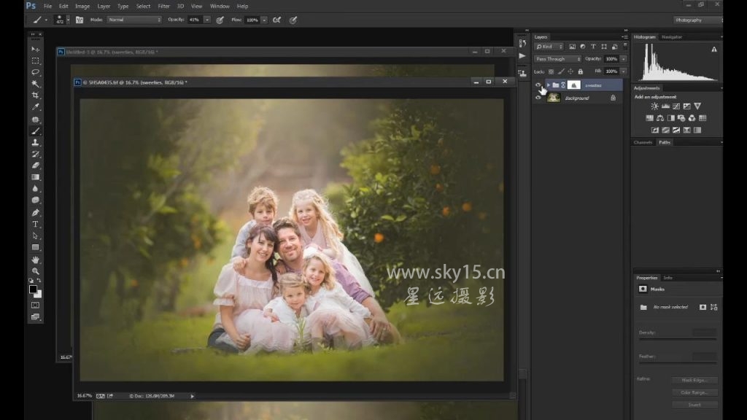Click the foreground color swatch

33,289
